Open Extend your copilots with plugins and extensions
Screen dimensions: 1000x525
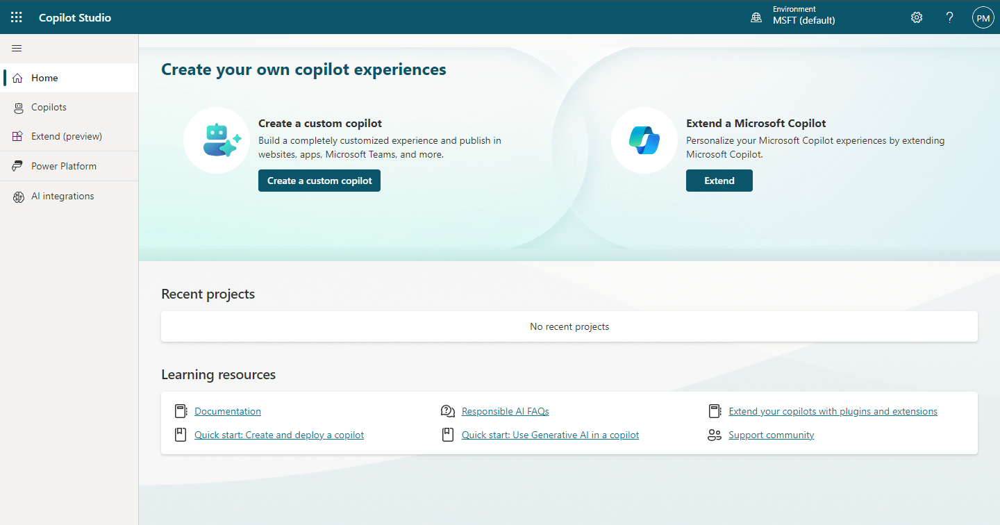pyautogui.click(x=833, y=411)
